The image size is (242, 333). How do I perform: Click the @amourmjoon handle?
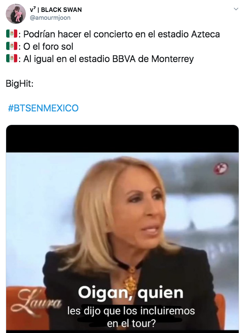(50, 18)
